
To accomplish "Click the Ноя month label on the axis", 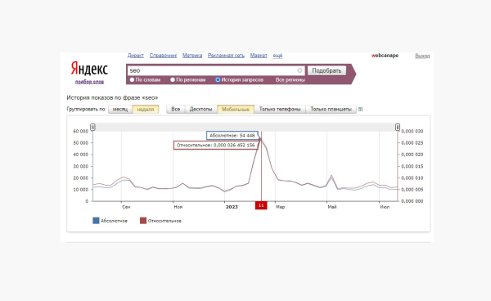I will [x=178, y=207].
